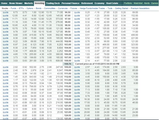
Task: Go to Personal Finance tab
Action: 70,3
